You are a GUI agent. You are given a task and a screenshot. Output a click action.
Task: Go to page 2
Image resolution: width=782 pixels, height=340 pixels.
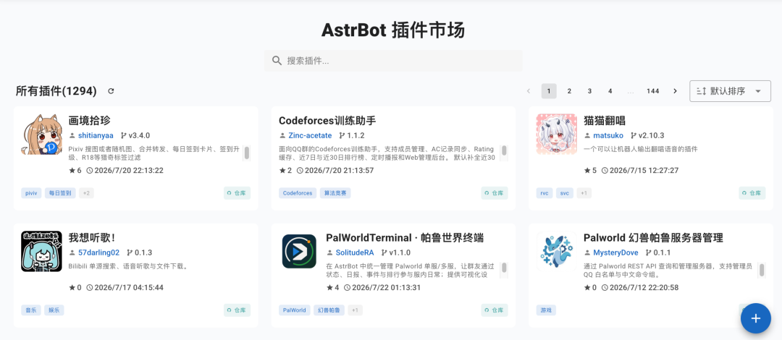coord(569,90)
